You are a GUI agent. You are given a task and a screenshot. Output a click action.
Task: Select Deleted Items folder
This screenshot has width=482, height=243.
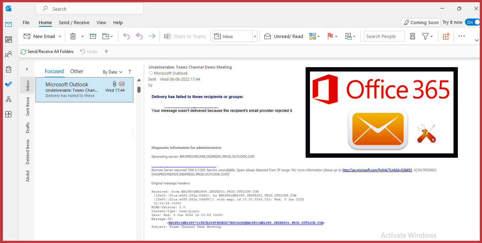click(28, 152)
